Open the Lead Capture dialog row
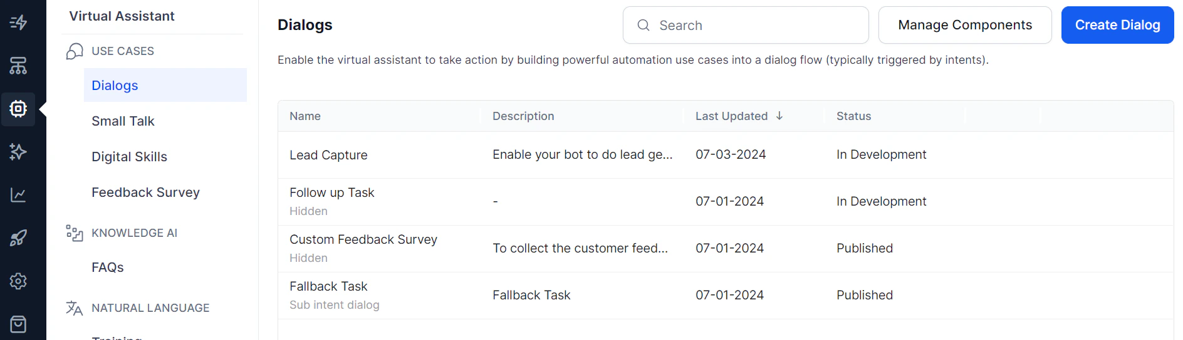 [328, 155]
